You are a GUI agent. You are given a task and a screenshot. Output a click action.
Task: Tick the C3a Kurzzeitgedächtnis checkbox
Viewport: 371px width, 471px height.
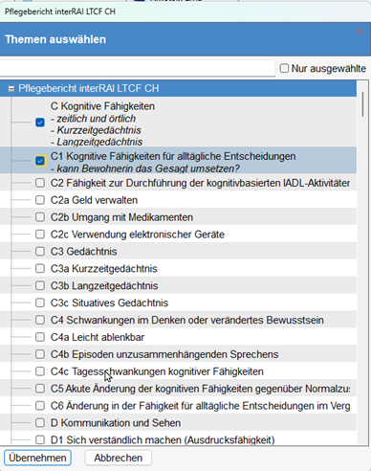tap(40, 269)
